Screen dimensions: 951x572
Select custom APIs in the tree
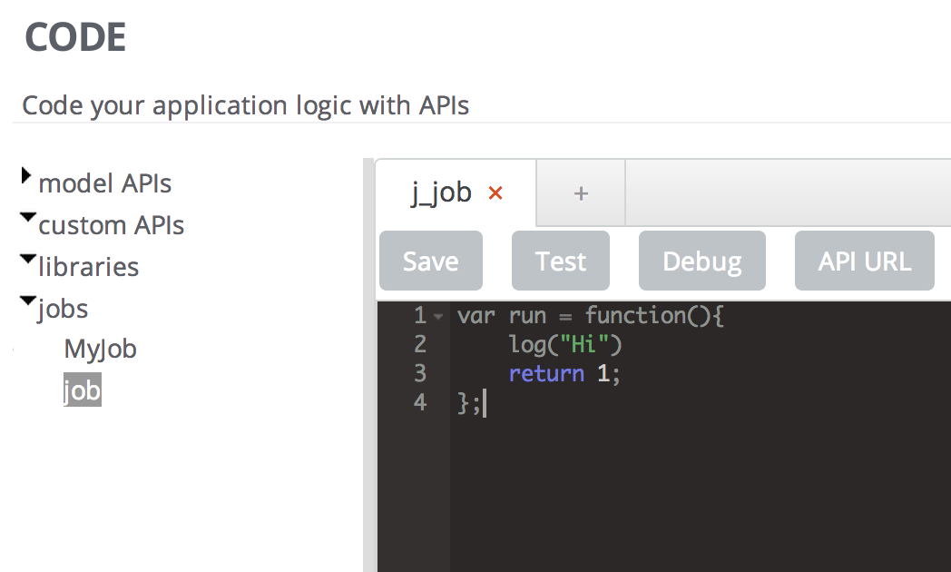point(111,225)
